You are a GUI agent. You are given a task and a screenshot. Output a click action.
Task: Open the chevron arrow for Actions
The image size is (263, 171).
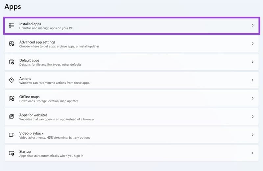252,80
